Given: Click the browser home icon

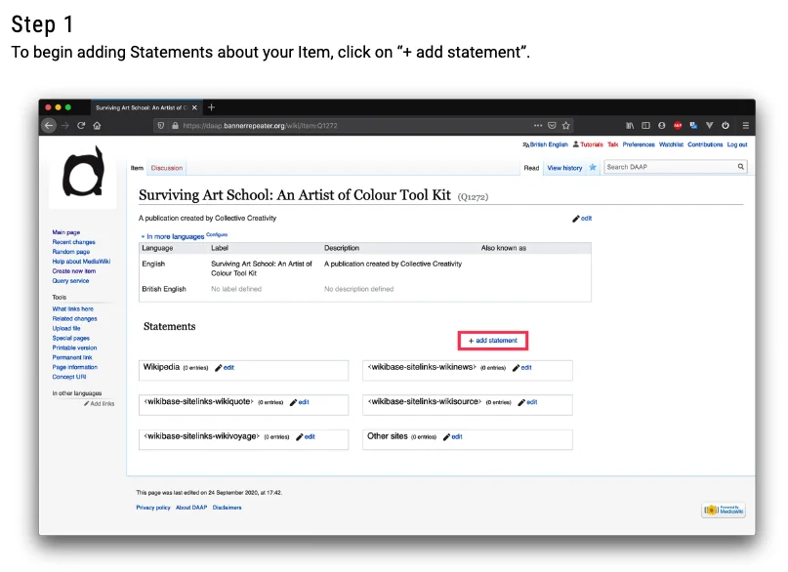Looking at the screenshot, I should point(97,126).
